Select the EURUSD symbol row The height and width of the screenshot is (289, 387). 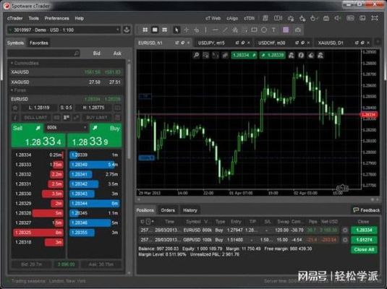66,99
